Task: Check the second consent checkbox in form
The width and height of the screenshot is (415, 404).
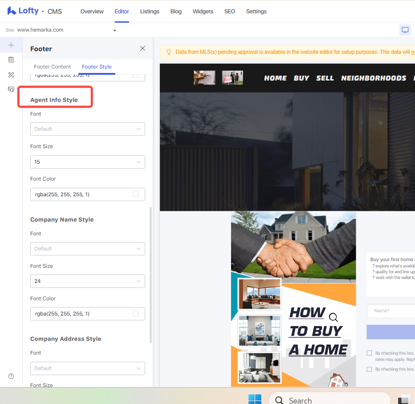Action: point(369,369)
